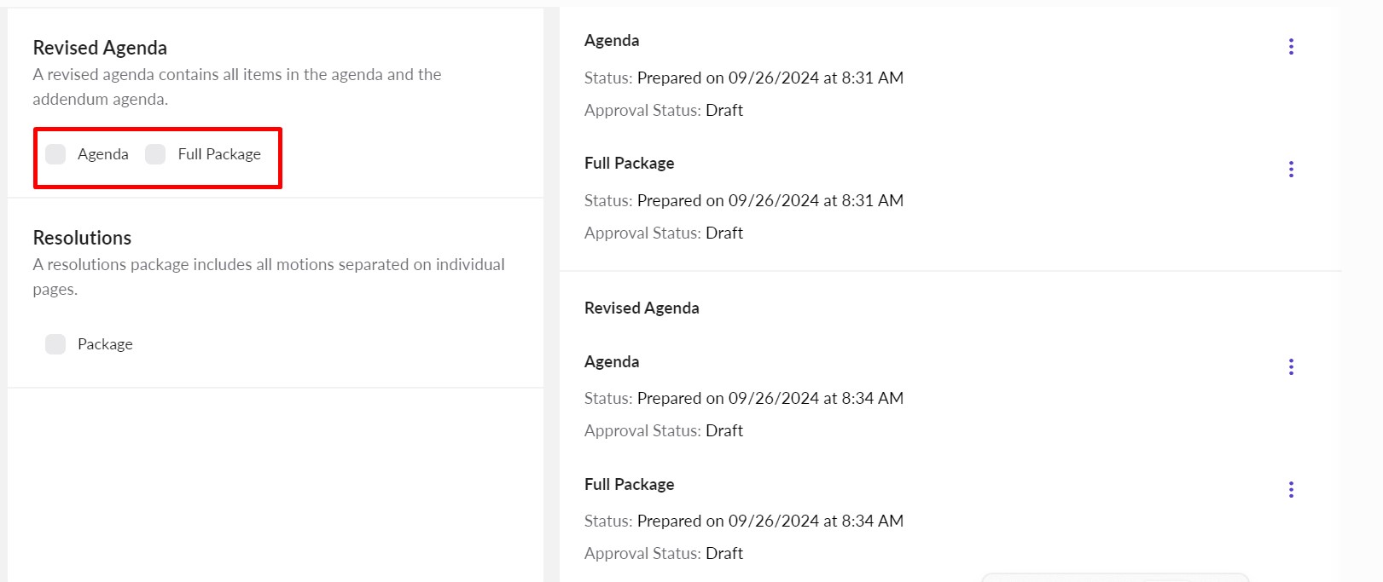Select the Revised Agenda heading in the left panel

(x=100, y=48)
